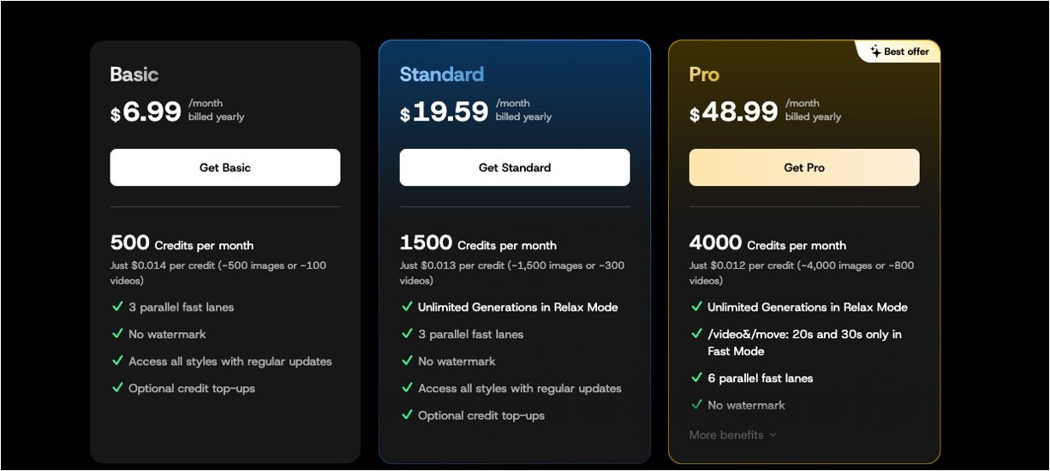Click checkmark beside Standard Access all styles
This screenshot has width=1050, height=471.
407,388
